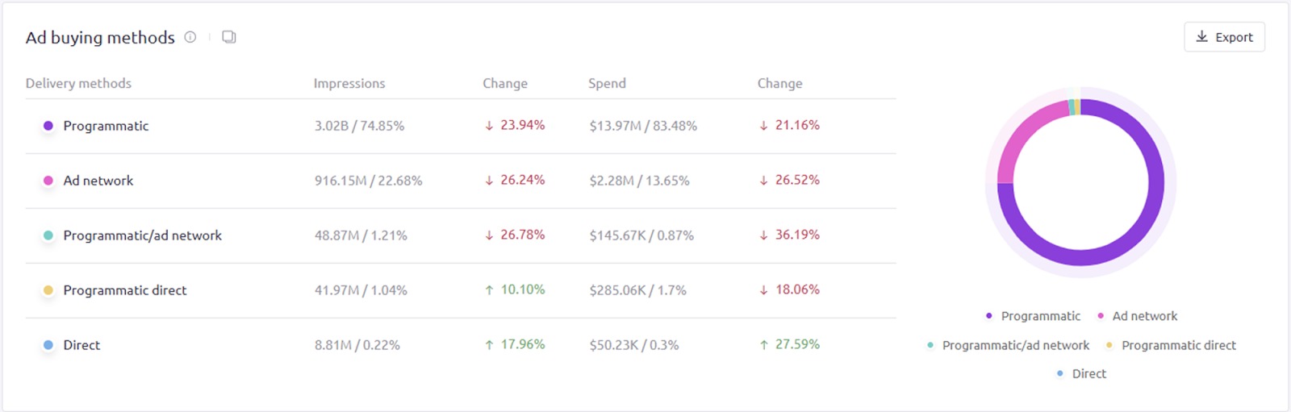Click the blue Direct row dot
Viewport: 1291px width, 412px height.
(48, 345)
